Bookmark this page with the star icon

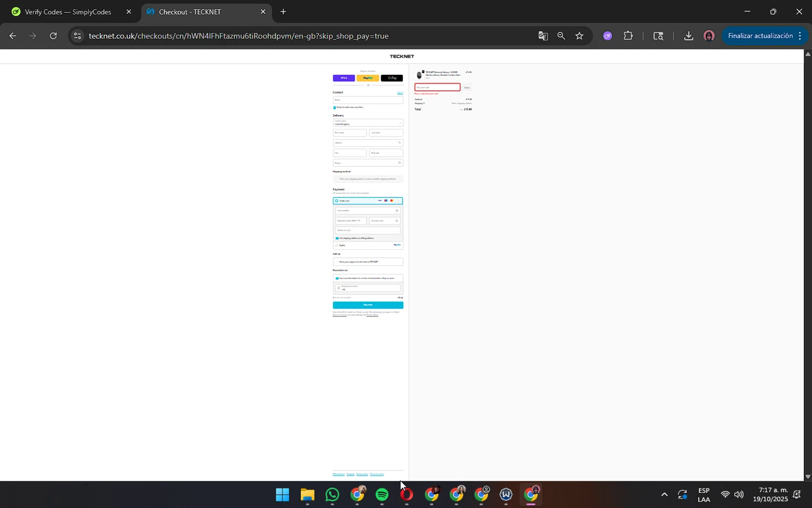click(x=579, y=36)
